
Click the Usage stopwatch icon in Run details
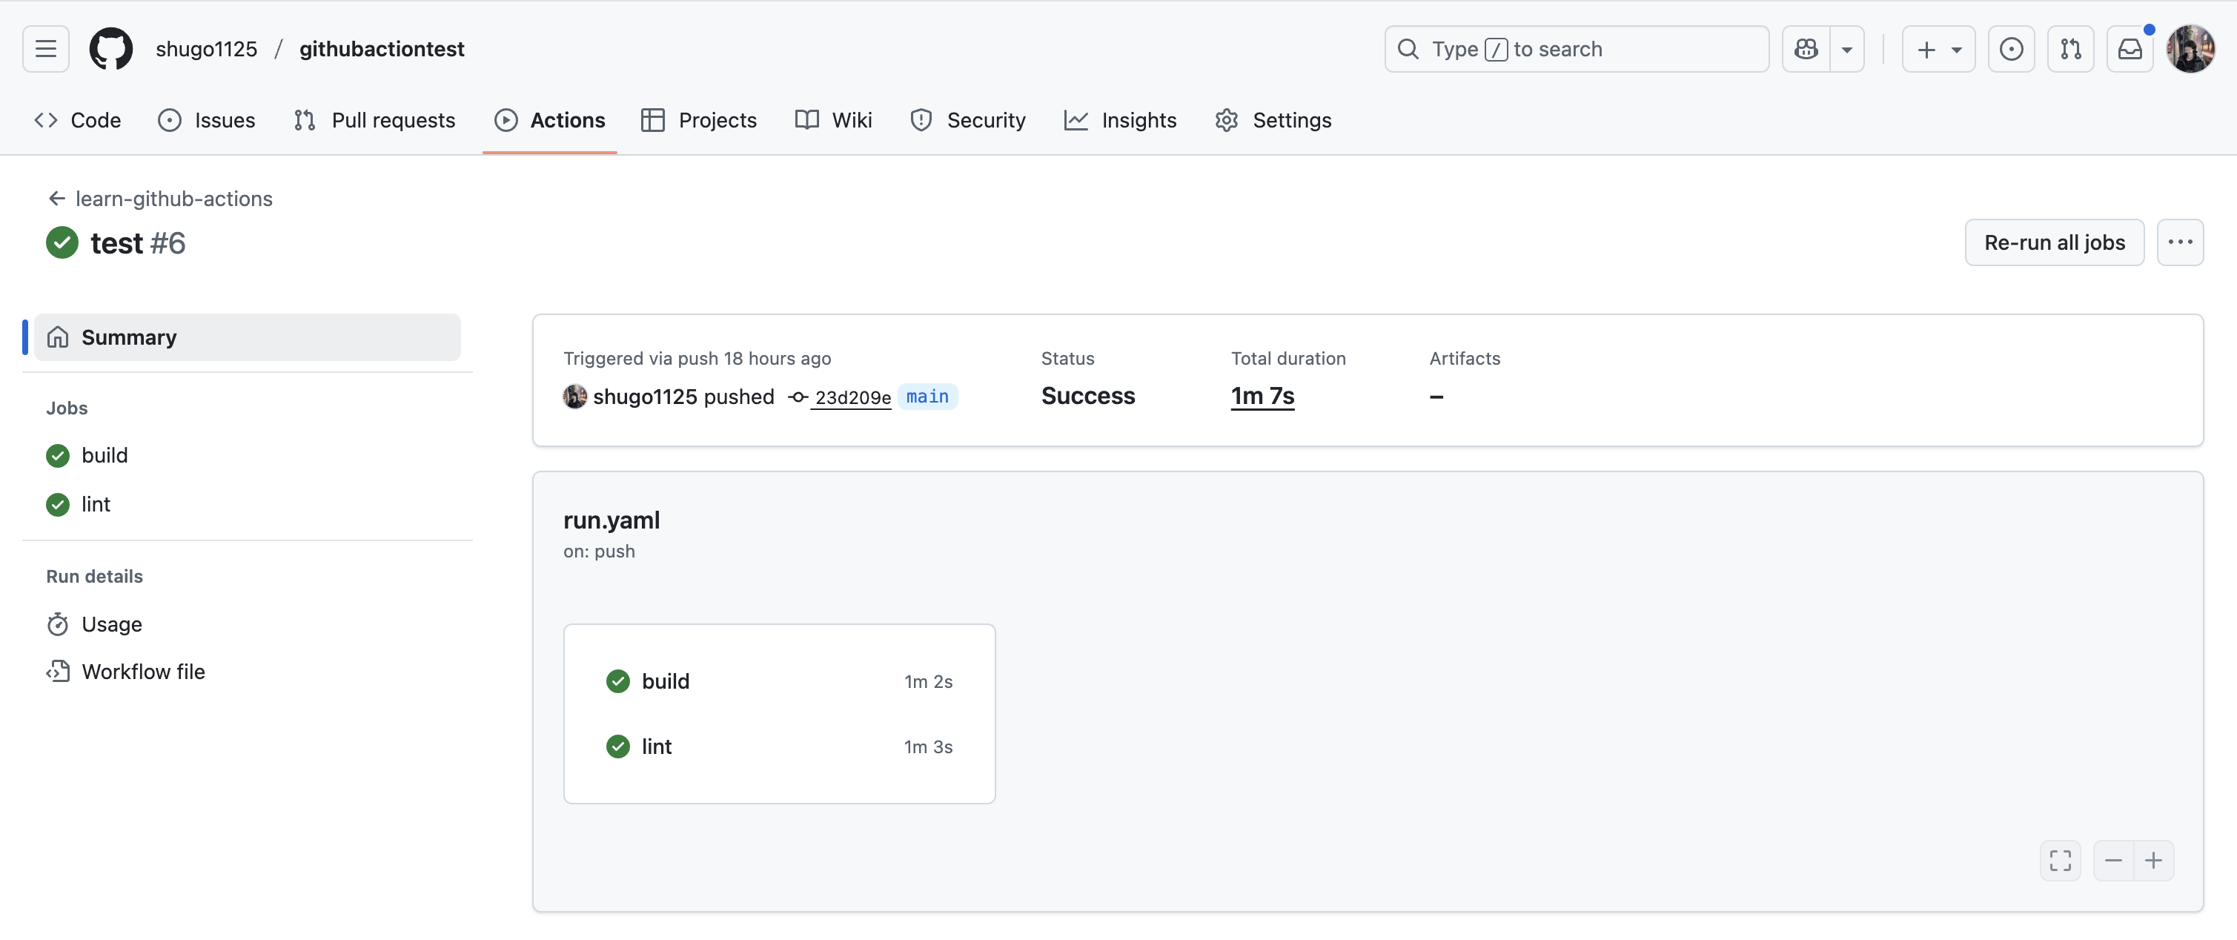pyautogui.click(x=57, y=623)
